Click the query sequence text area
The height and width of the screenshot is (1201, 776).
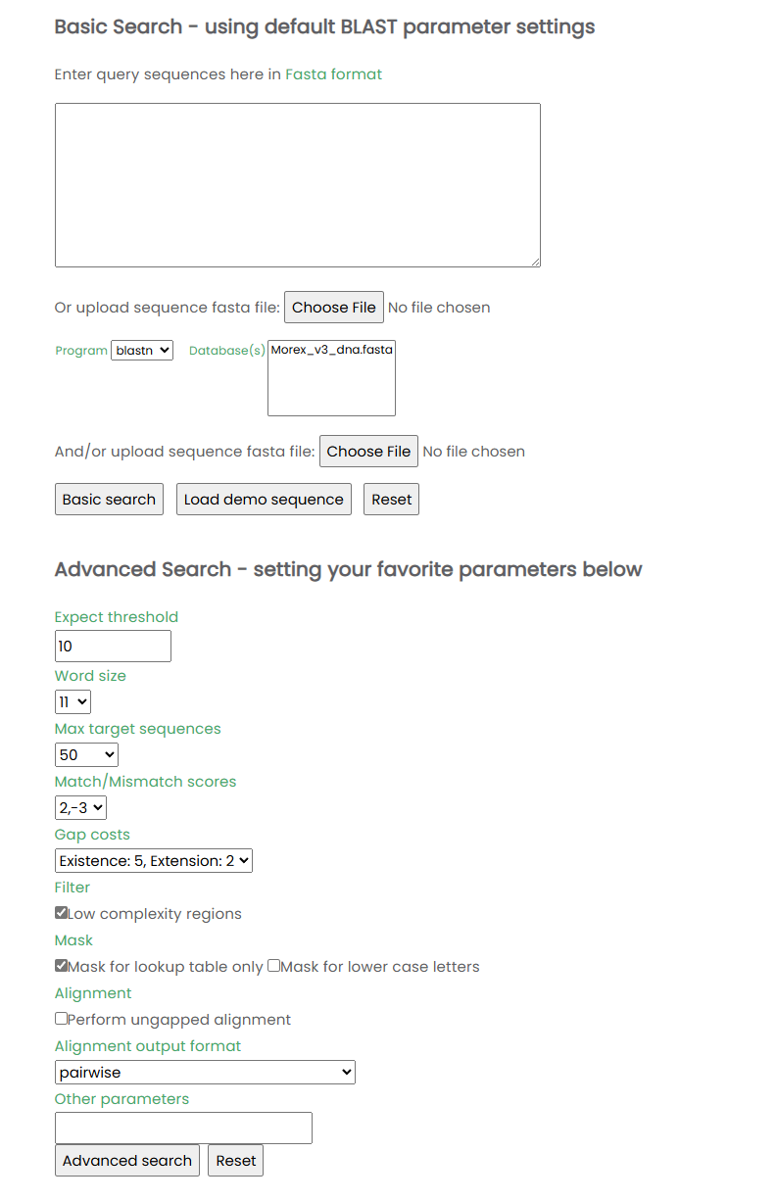pos(297,185)
